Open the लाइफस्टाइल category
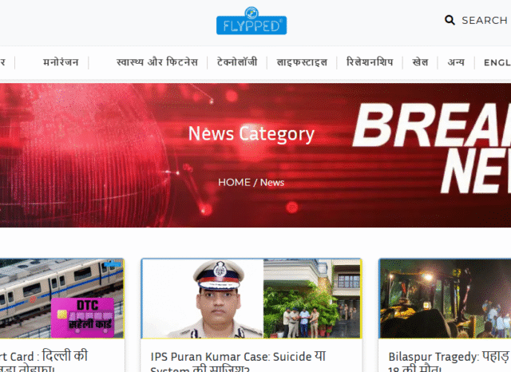 point(302,62)
